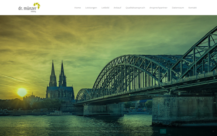This screenshot has width=217, height=136.
Task: Click the dr. münzer Holding logo
Action: point(29,8)
